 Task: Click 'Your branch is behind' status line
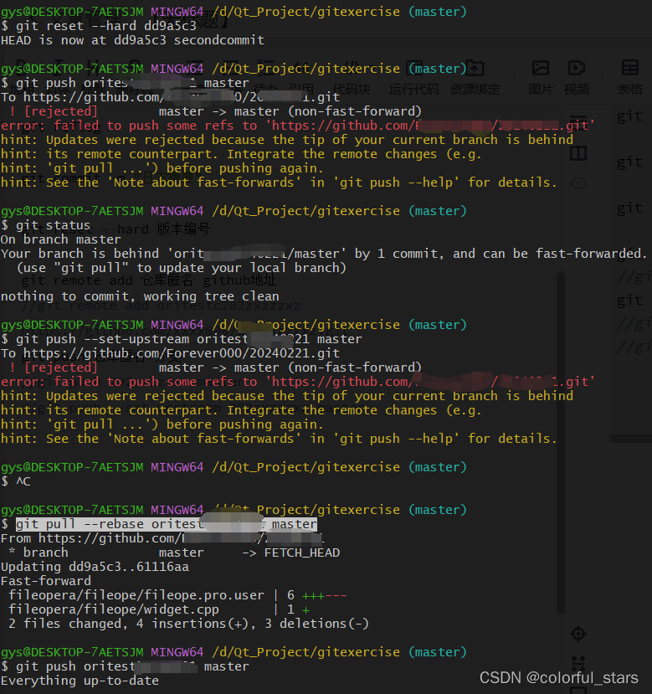[x=324, y=254]
